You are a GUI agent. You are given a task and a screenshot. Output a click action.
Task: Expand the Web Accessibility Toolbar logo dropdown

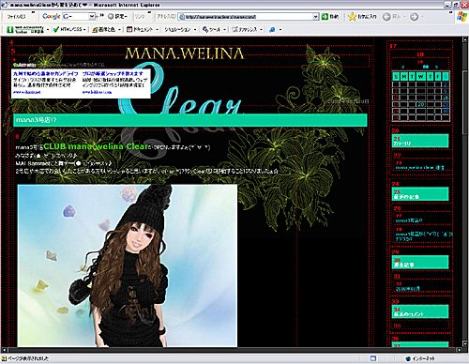(48, 30)
